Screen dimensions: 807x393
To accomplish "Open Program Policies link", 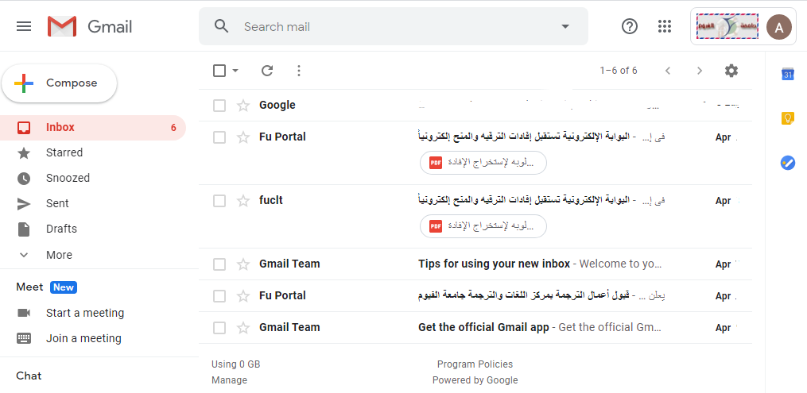I will click(x=475, y=364).
